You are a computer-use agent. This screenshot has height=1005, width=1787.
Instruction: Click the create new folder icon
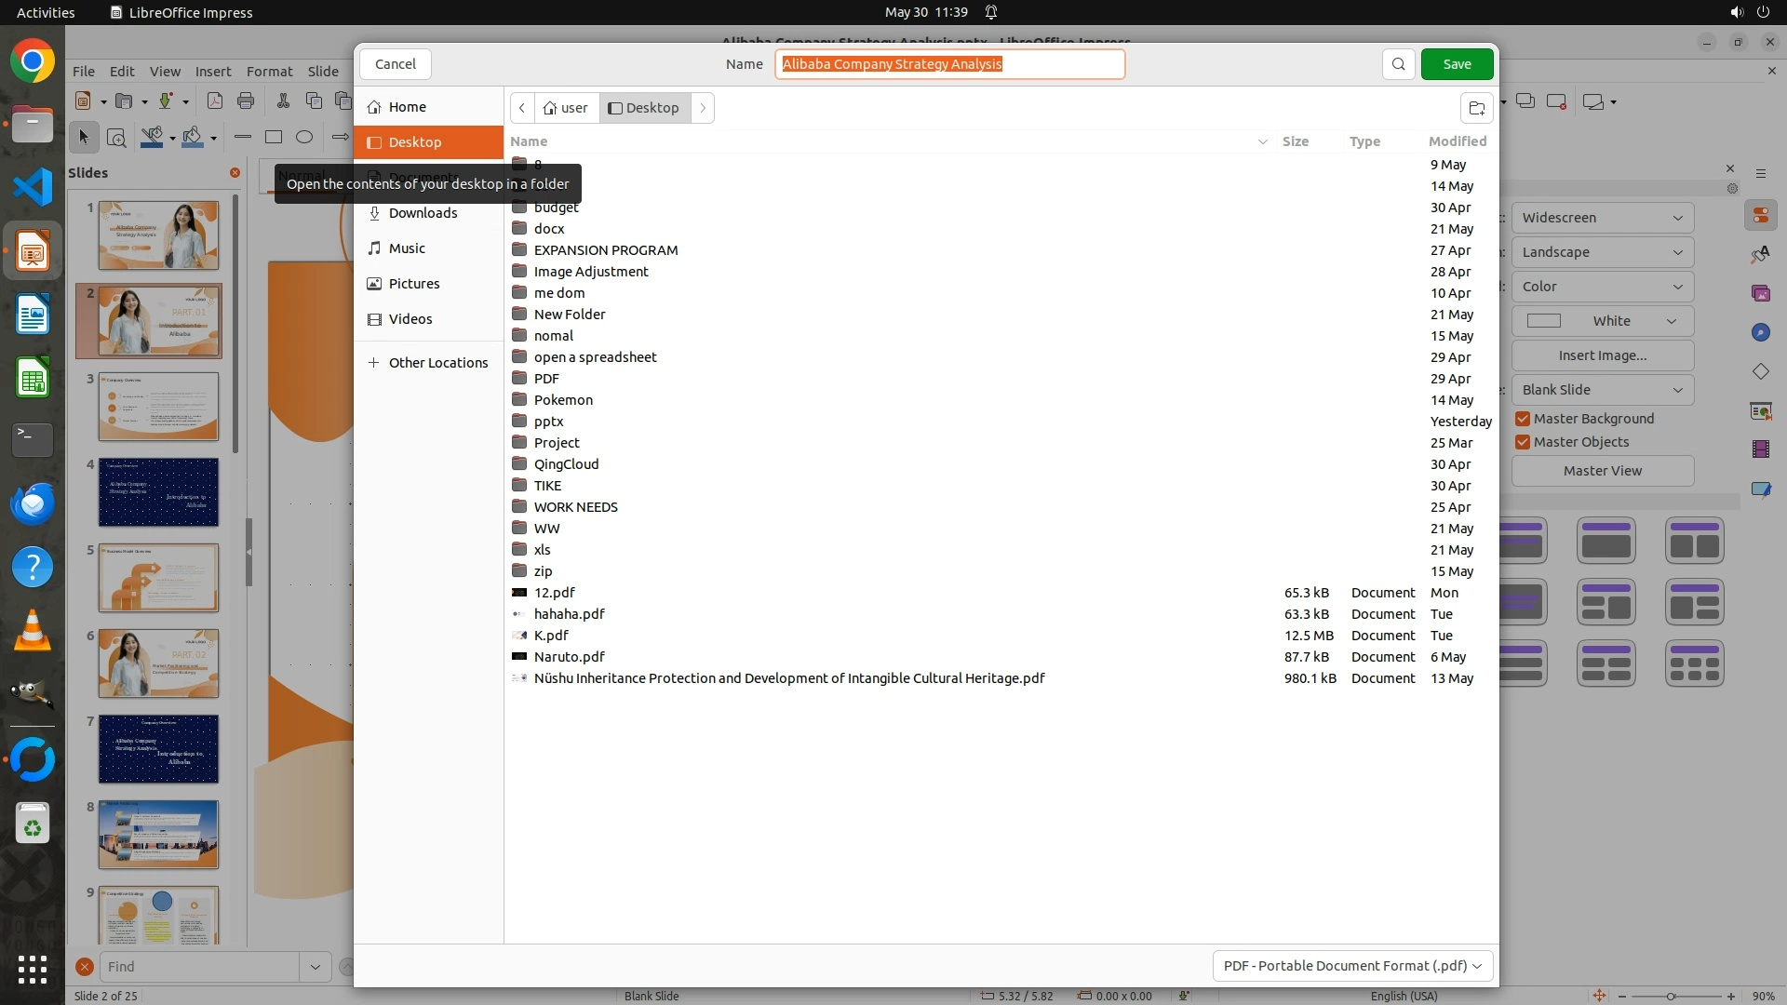[1476, 108]
